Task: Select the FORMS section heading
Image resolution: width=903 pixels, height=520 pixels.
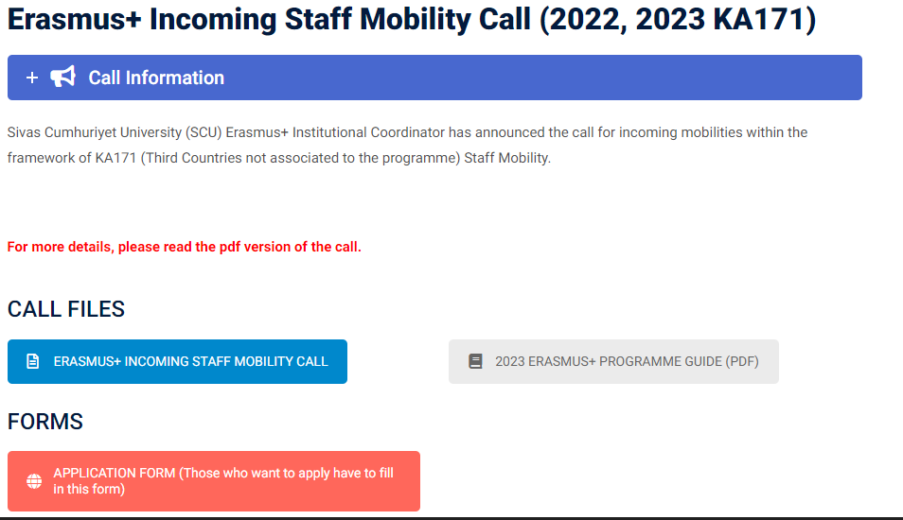Action: pos(45,422)
